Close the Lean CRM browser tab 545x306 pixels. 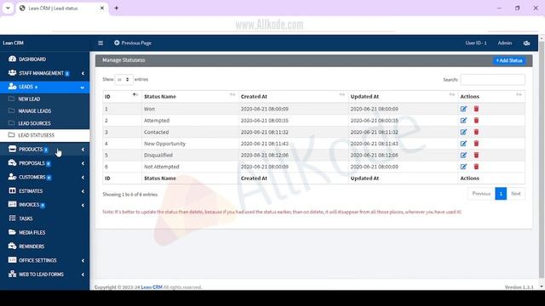[x=102, y=8]
